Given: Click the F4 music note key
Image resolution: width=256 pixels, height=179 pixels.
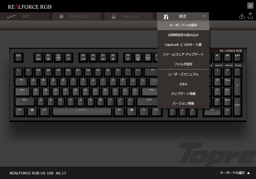Looking at the screenshot, I should 68,57.
